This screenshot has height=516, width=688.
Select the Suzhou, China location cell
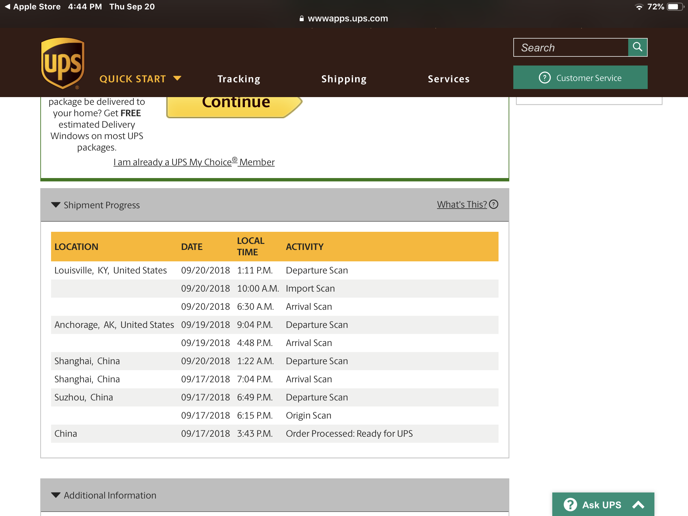pos(84,397)
